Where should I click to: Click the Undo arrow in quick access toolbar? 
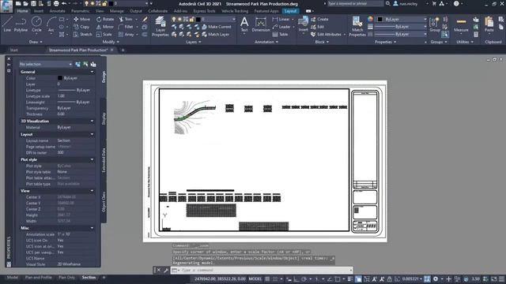point(64,4)
